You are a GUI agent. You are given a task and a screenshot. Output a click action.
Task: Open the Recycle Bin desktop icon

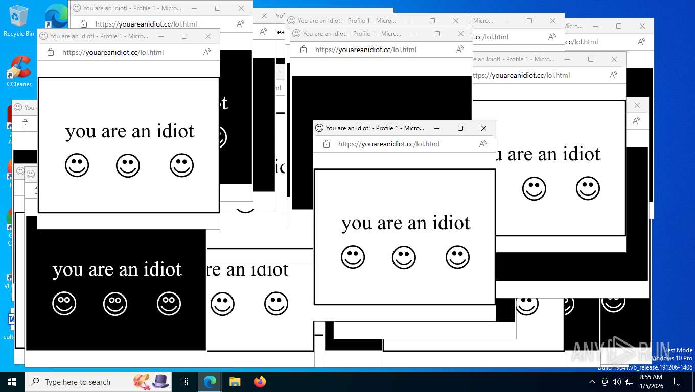18,21
